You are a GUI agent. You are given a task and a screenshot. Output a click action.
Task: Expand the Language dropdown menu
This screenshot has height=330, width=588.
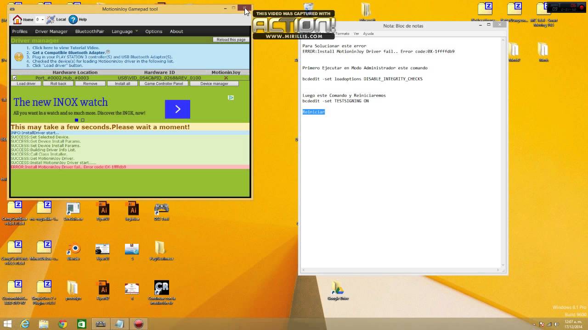pyautogui.click(x=124, y=31)
